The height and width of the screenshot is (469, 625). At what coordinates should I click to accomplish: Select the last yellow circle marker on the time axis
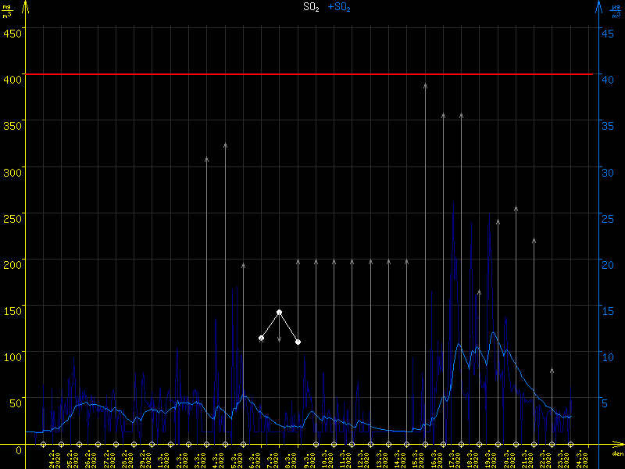click(x=588, y=445)
